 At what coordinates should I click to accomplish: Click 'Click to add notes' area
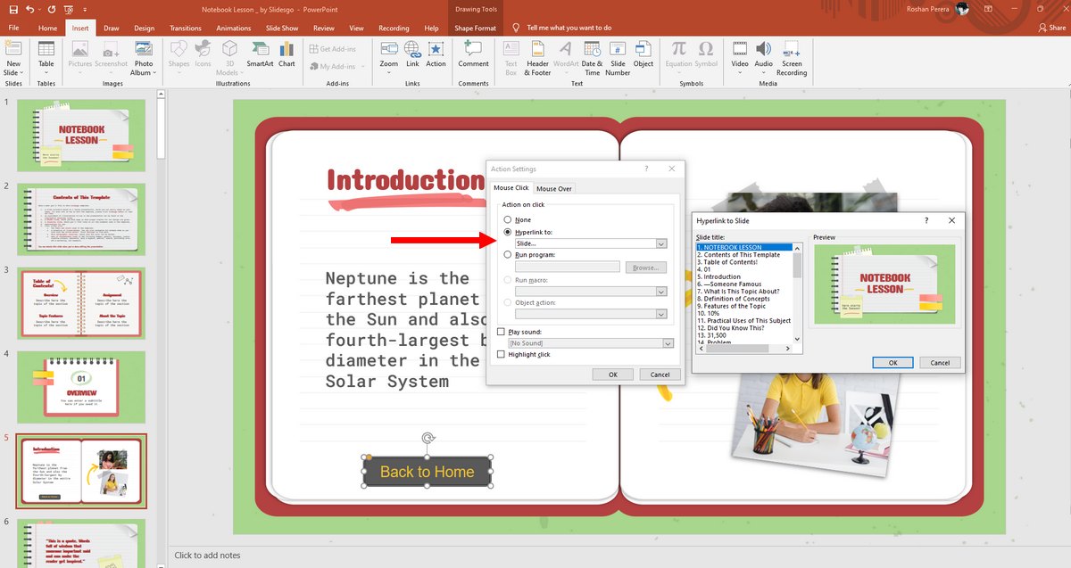[207, 556]
